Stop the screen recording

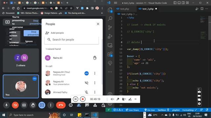tap(83, 99)
